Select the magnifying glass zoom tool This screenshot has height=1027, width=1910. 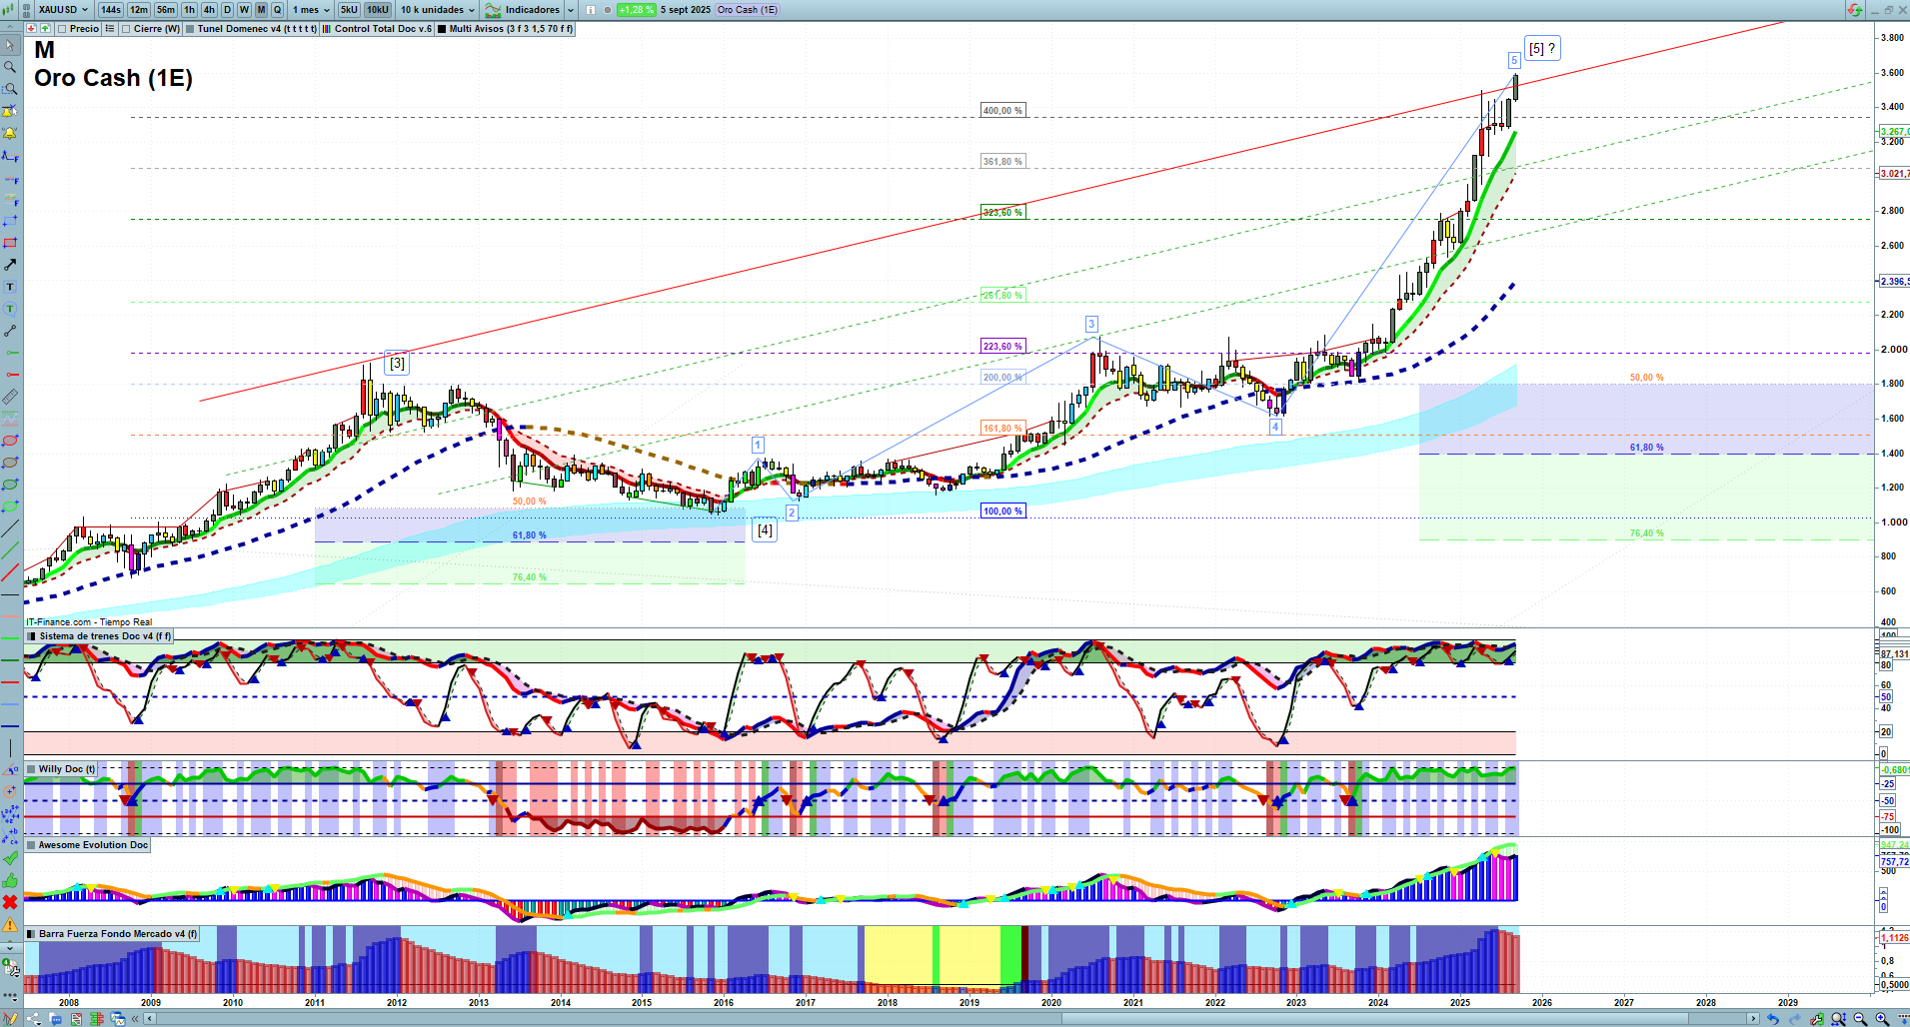coord(10,67)
